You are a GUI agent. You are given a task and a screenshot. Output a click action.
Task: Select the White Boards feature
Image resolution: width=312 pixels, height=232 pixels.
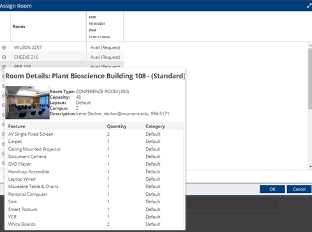[x=95, y=224]
